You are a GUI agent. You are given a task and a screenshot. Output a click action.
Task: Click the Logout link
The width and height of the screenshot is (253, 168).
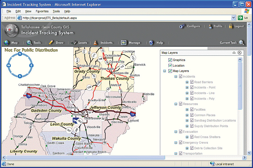pyautogui.click(x=239, y=26)
